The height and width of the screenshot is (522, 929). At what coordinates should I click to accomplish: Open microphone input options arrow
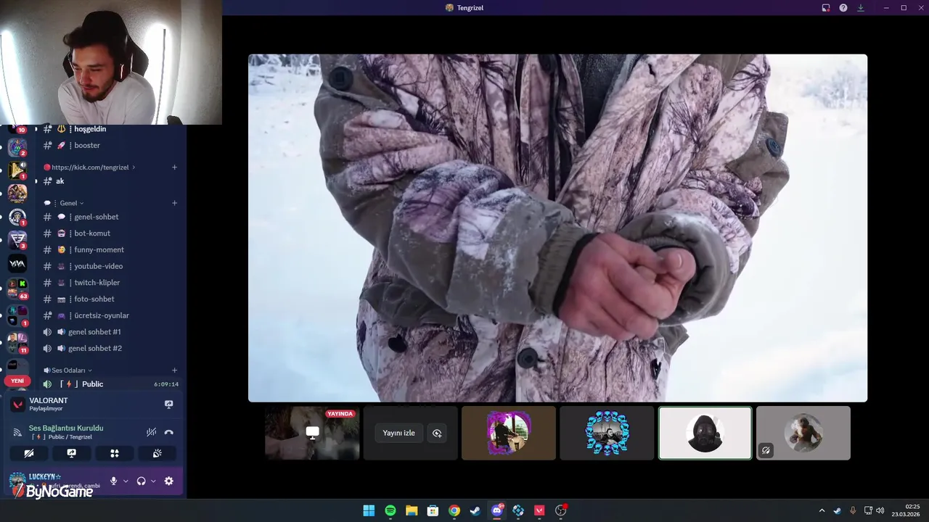coord(126,481)
